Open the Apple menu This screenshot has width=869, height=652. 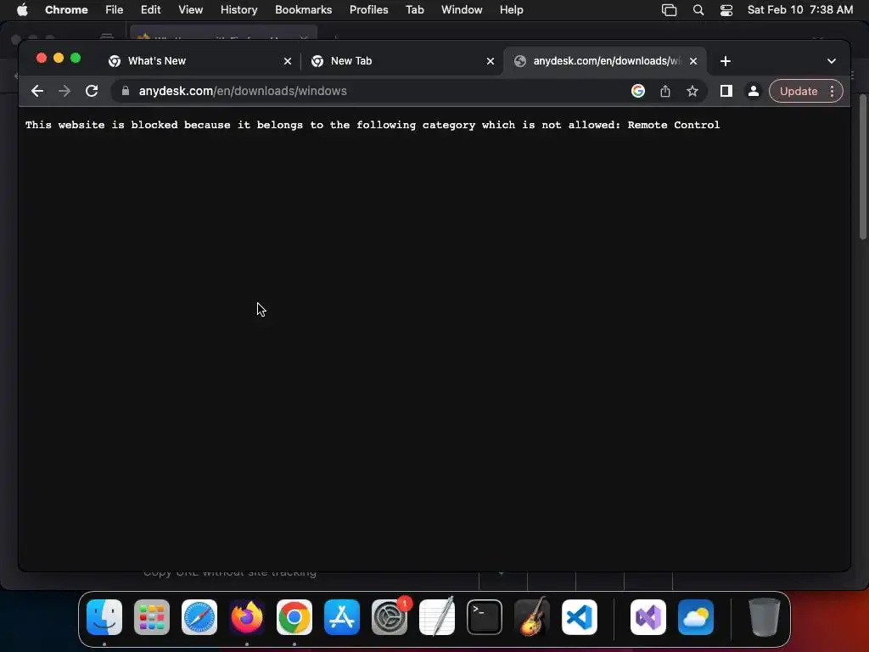[x=22, y=9]
